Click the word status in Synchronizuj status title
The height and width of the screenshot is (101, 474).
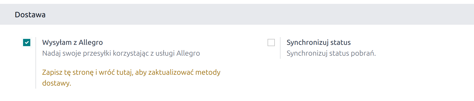[340, 43]
